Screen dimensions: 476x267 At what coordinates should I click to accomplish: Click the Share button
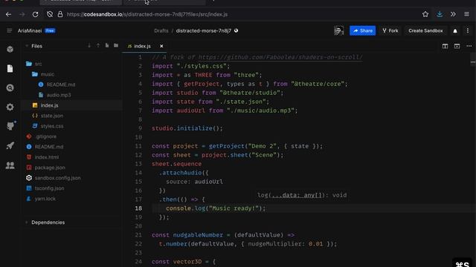coord(362,30)
